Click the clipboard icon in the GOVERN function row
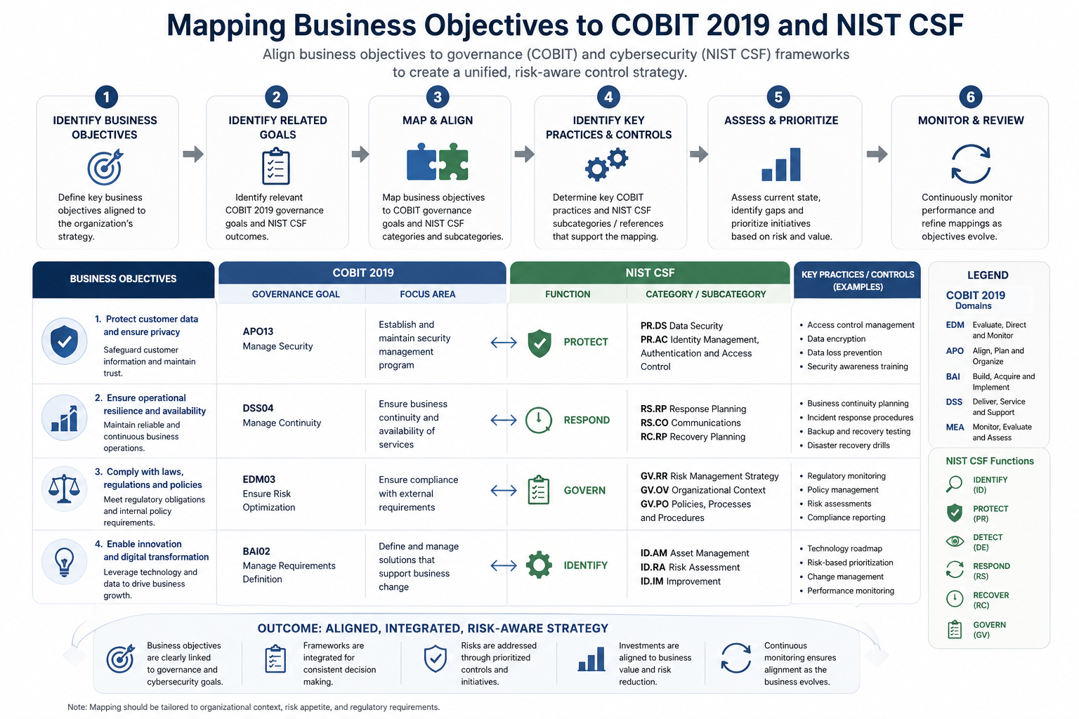The height and width of the screenshot is (719, 1079). pyautogui.click(x=539, y=490)
